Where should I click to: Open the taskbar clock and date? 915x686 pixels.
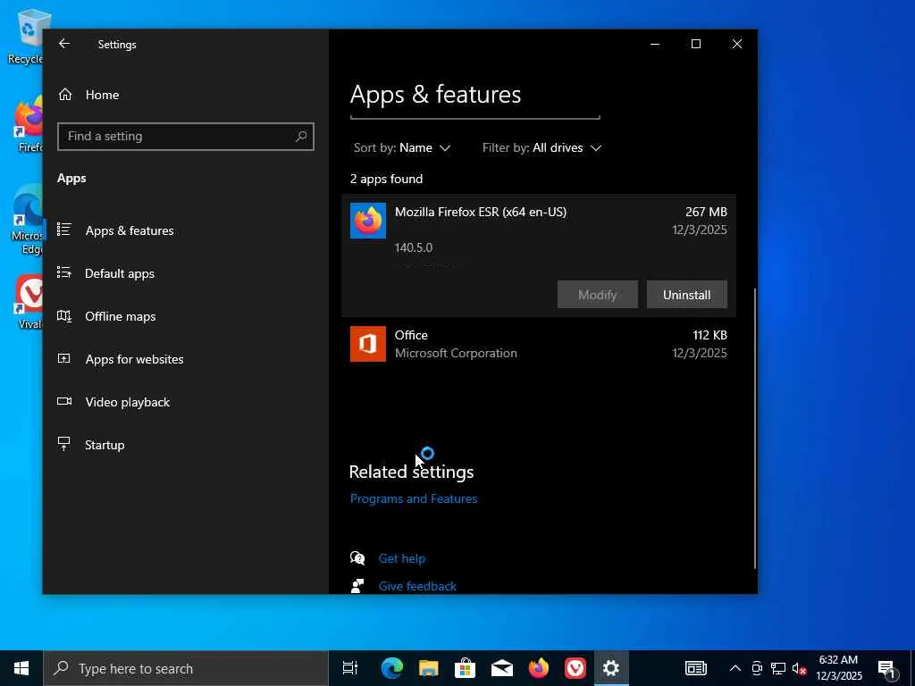838,668
